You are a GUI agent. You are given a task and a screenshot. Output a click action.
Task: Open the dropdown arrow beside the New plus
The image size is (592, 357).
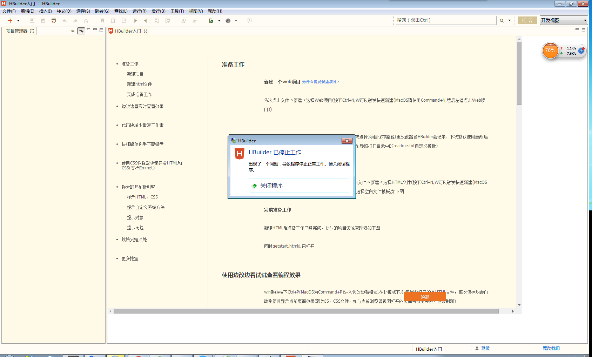[19, 21]
